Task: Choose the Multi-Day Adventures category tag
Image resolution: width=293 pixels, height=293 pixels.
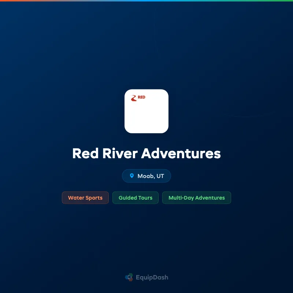Action: point(197,198)
